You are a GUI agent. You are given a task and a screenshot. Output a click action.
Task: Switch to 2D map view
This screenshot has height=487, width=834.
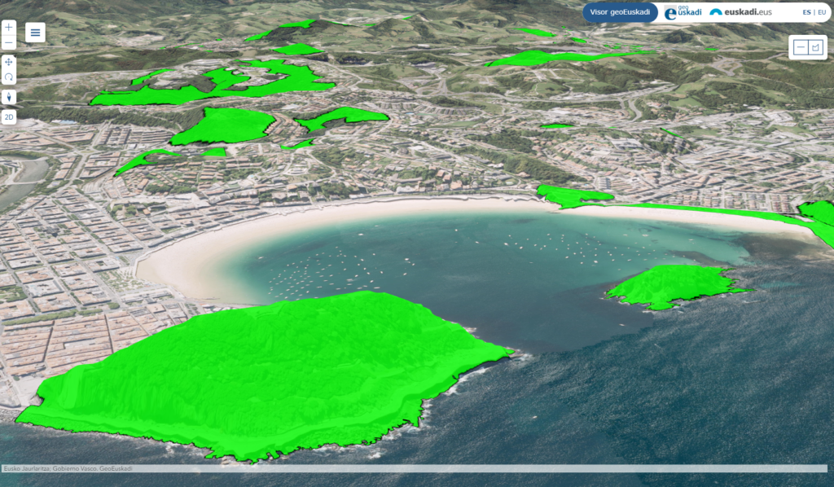pyautogui.click(x=8, y=117)
